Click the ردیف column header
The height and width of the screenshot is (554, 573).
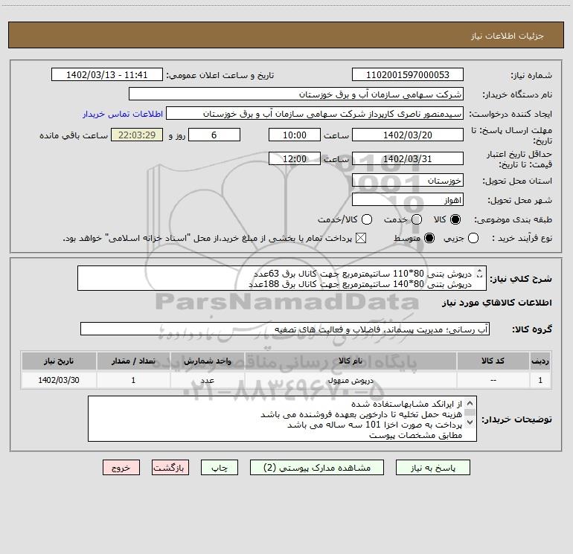540,361
